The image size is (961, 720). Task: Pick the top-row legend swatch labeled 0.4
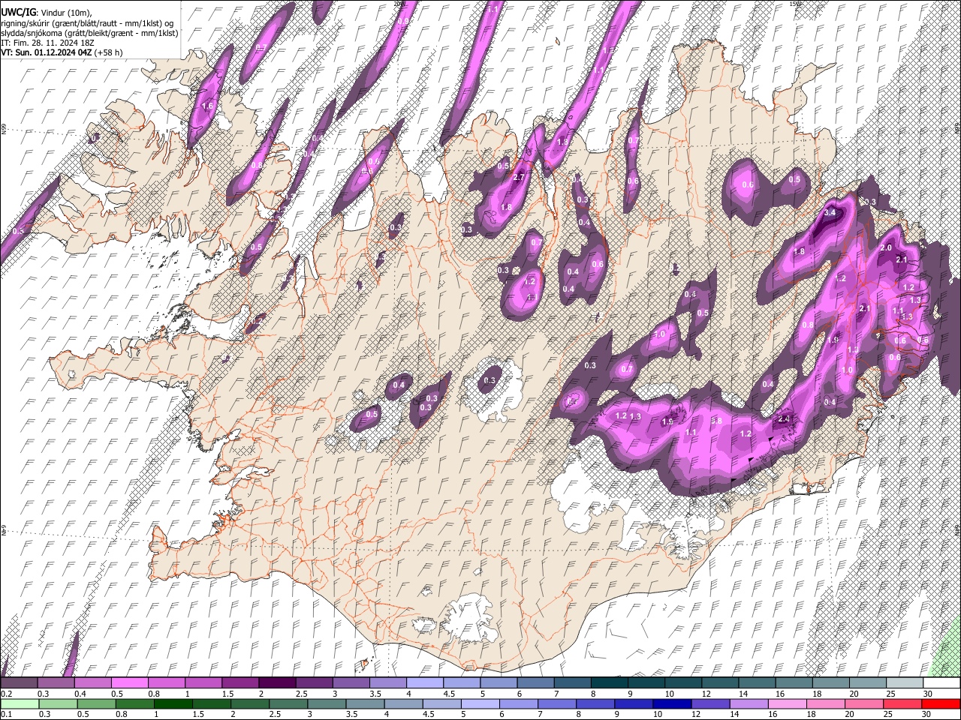(92, 683)
